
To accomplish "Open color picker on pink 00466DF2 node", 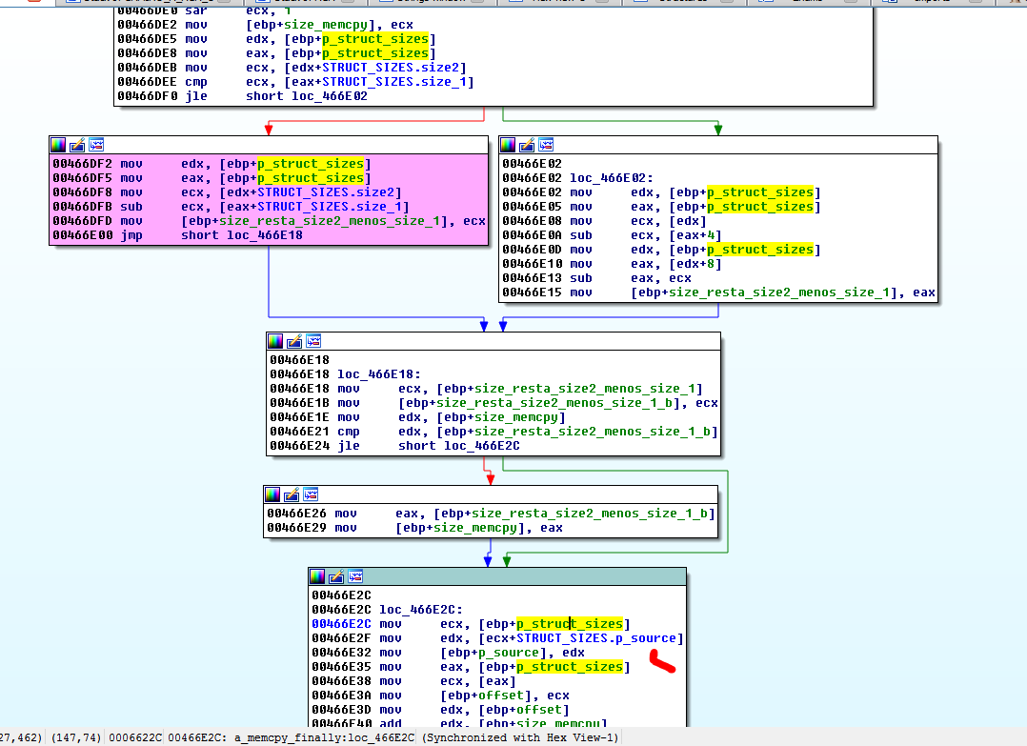I will 59,145.
